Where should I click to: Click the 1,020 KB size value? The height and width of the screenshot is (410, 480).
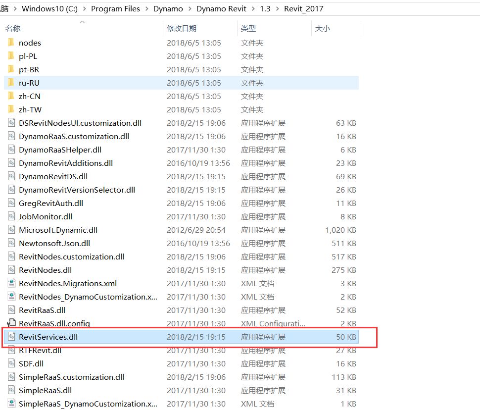(x=341, y=230)
